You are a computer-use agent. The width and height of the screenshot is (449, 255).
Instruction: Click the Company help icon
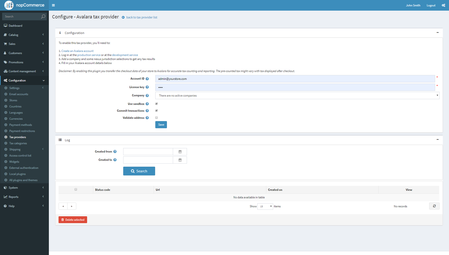[x=147, y=96]
